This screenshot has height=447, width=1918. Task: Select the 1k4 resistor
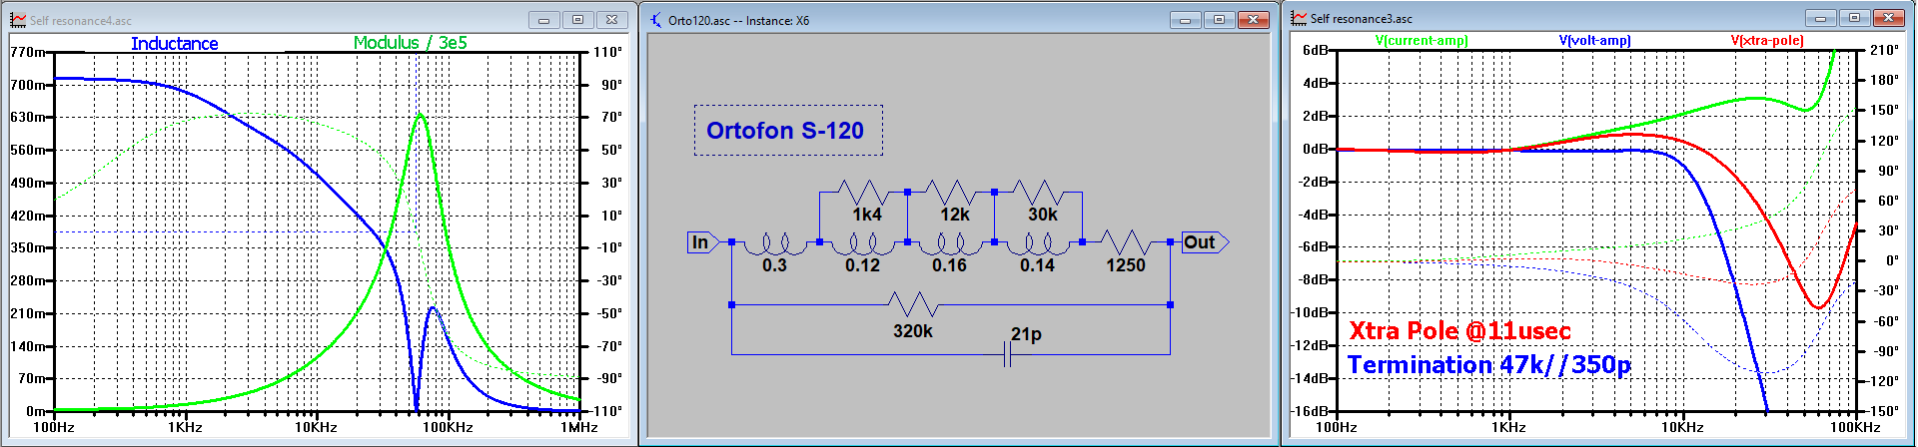pos(862,191)
